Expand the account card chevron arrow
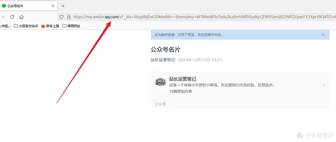 [x=324, y=85]
